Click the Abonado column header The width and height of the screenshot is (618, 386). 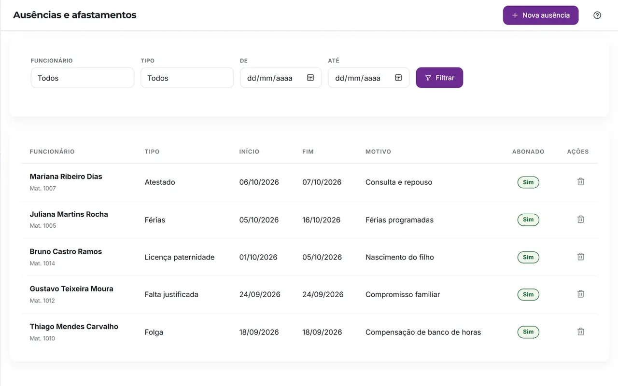528,152
